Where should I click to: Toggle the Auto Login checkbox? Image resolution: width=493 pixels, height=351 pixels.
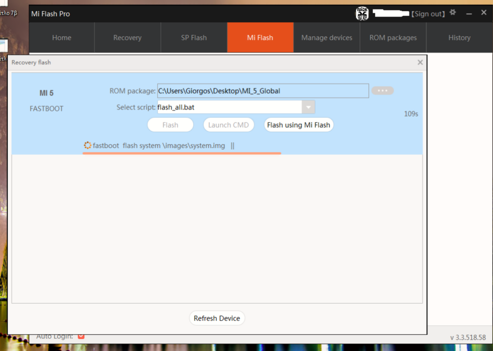point(81,336)
